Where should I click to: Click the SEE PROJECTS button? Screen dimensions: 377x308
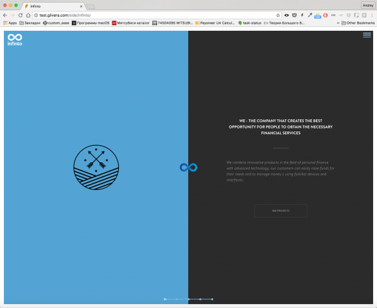pyautogui.click(x=281, y=210)
